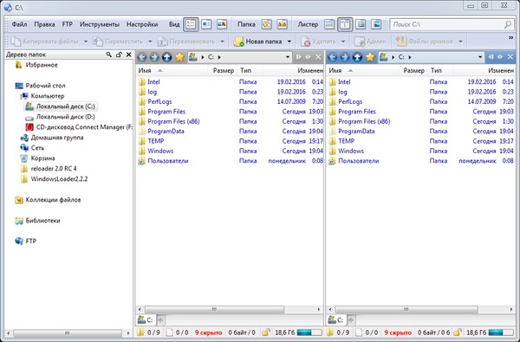Image resolution: width=520 pixels, height=342 pixels.
Task: Click the folder icon right after Папка label
Action: (266, 24)
